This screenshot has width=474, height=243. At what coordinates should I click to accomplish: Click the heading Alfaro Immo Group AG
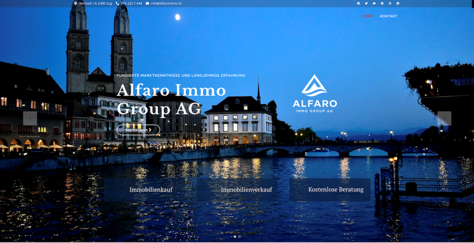[171, 99]
